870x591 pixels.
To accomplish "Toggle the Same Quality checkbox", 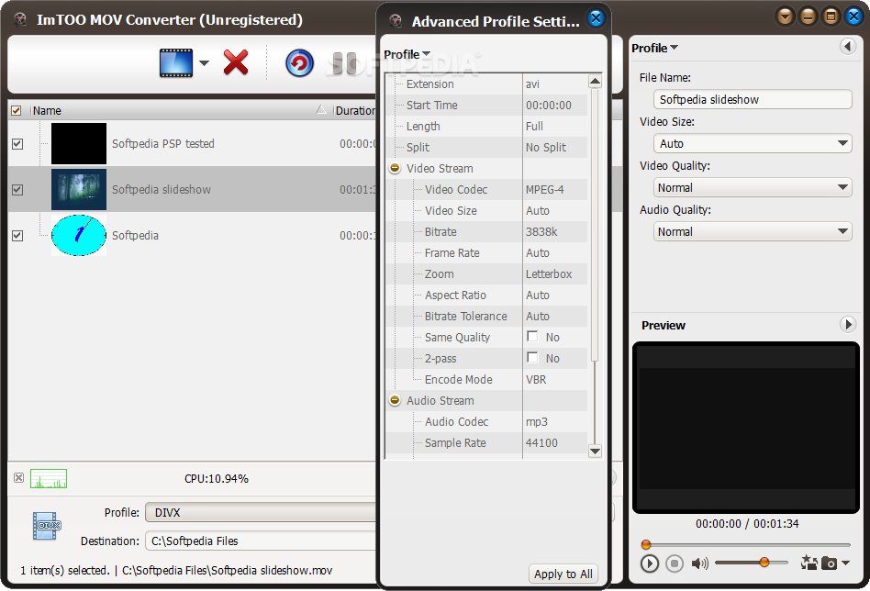I will [x=532, y=336].
